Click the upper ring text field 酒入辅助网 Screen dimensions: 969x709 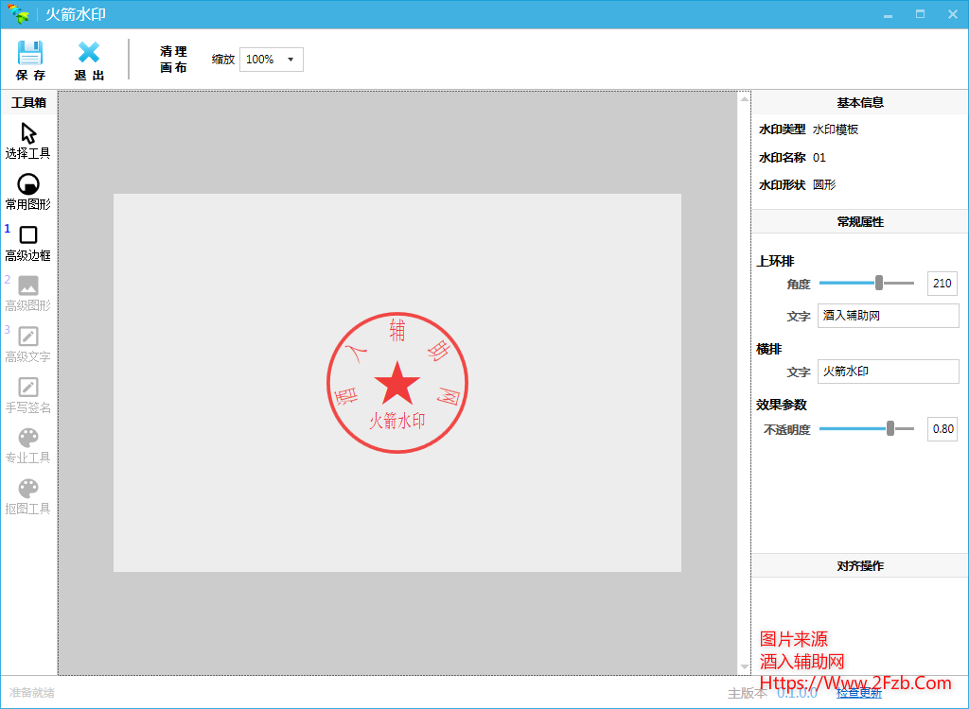coord(888,316)
